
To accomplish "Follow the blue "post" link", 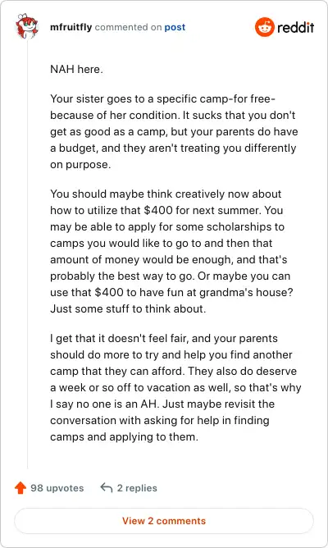I will 175,27.
